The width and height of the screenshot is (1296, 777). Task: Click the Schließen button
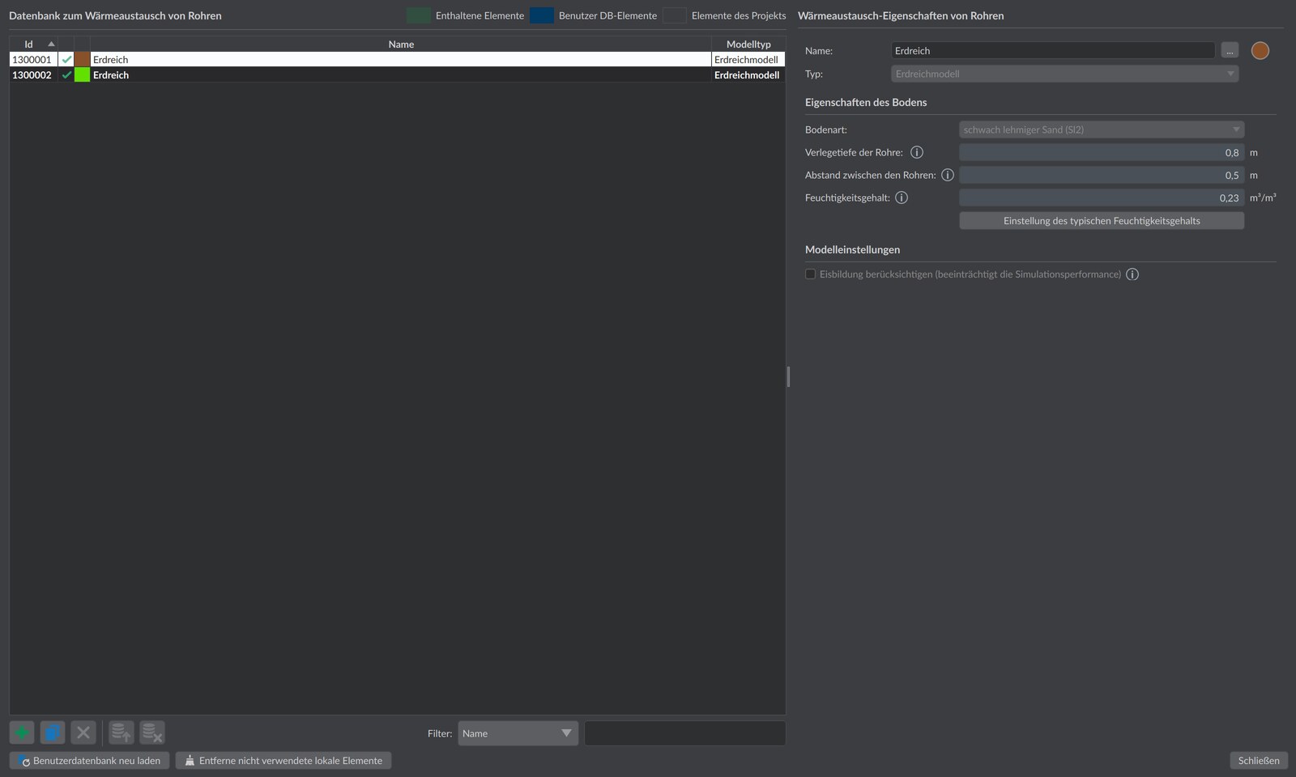point(1259,761)
